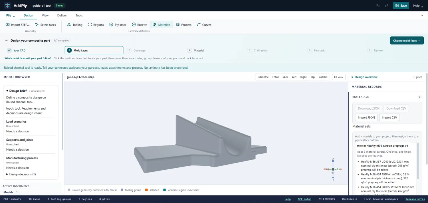This screenshot has height=203, width=428.
Task: Go to the 0° direction step
Action: [258, 50]
